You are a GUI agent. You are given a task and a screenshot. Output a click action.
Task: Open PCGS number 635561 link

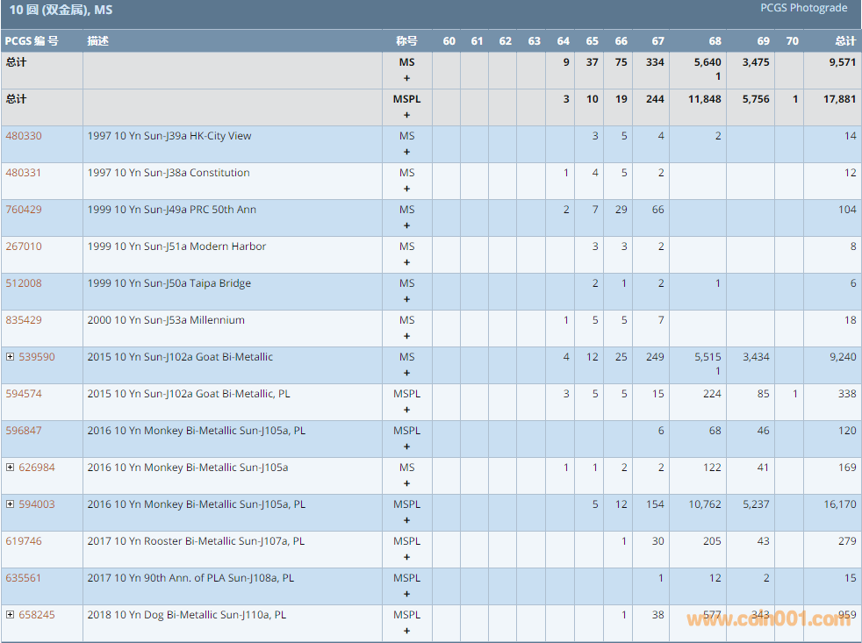tap(24, 578)
